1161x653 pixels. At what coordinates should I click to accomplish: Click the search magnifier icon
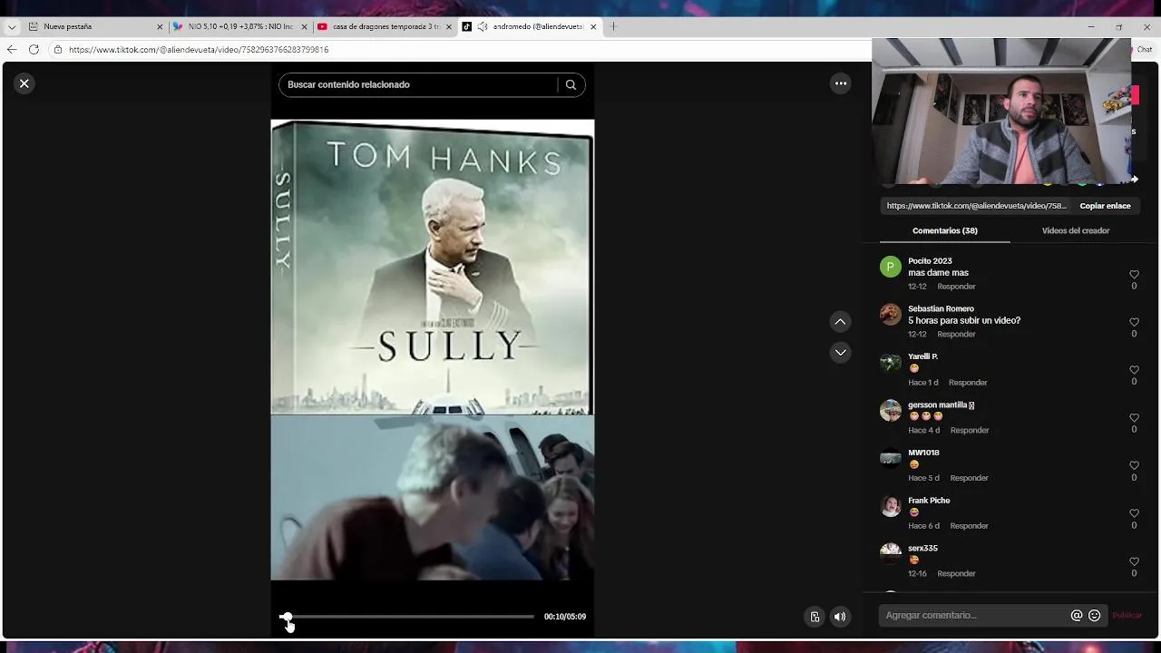pyautogui.click(x=571, y=84)
